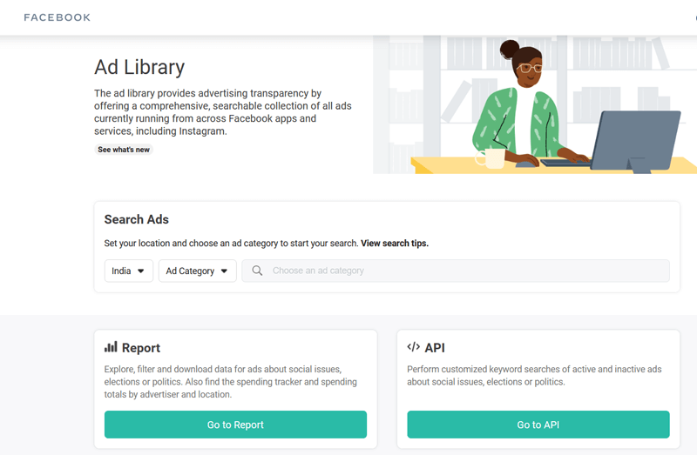
Task: Click the Ad Library intro paragraph
Action: (x=223, y=112)
